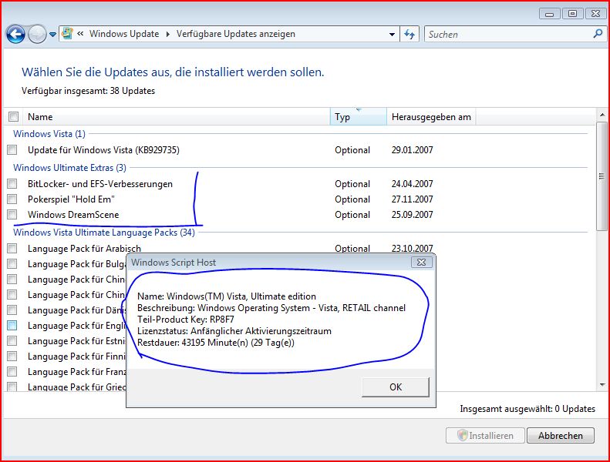Click the refresh button beside the address bar
The height and width of the screenshot is (462, 610).
(409, 35)
